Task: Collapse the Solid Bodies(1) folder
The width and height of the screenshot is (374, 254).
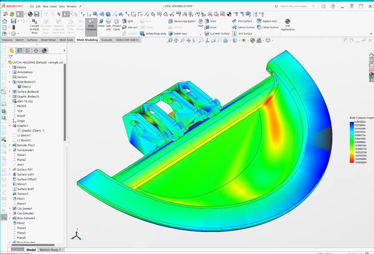Action: [x=10, y=82]
